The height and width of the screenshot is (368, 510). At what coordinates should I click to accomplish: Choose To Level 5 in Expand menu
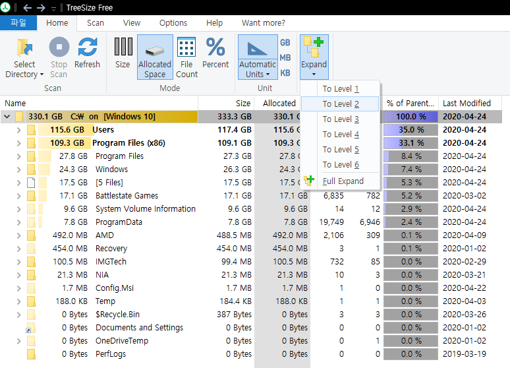pyautogui.click(x=340, y=149)
